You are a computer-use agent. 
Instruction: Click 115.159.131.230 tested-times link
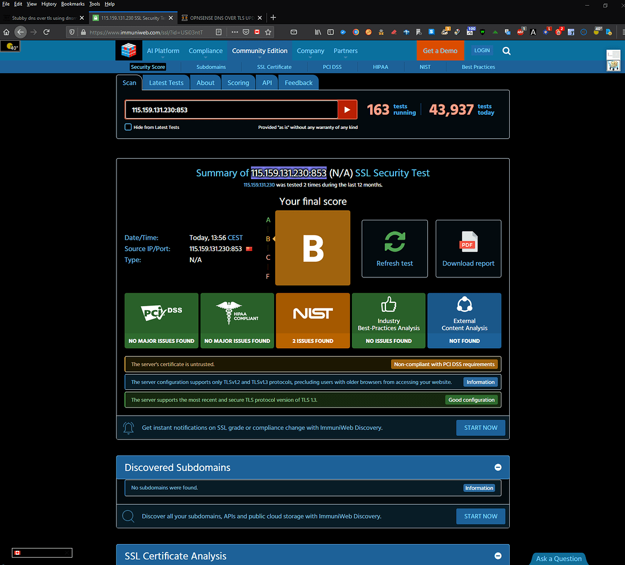(259, 185)
